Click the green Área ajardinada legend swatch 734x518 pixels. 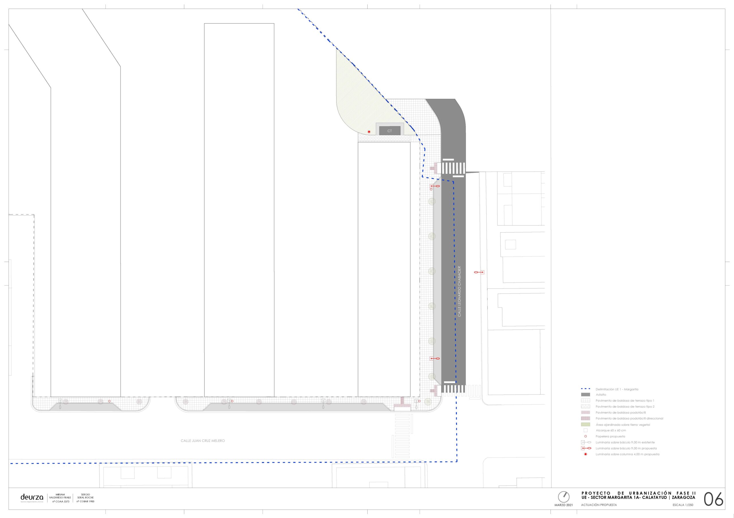tap(585, 424)
